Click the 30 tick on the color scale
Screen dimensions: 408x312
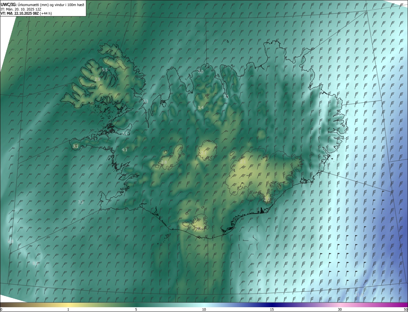pyautogui.click(x=340, y=310)
